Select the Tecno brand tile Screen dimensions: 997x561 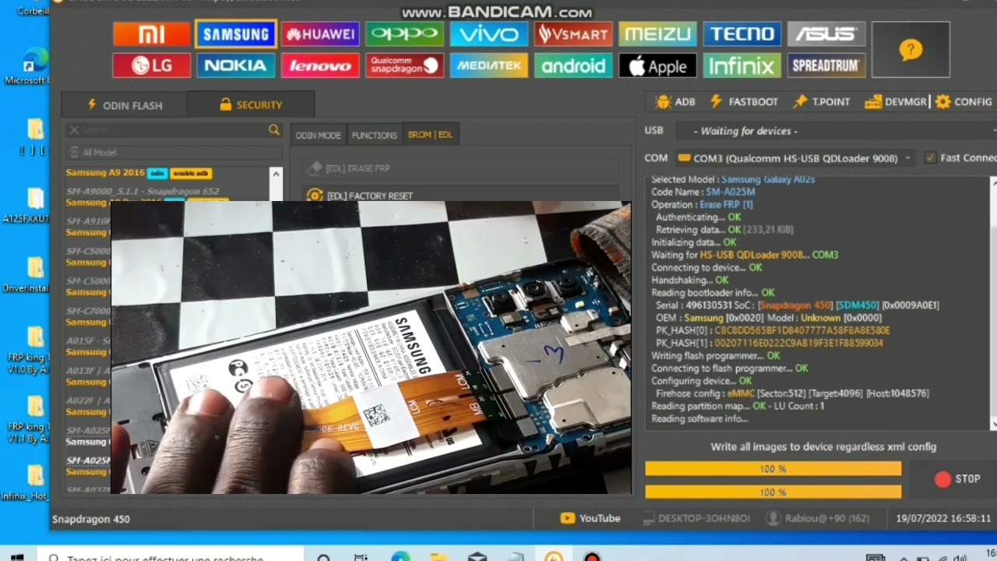pyautogui.click(x=742, y=34)
